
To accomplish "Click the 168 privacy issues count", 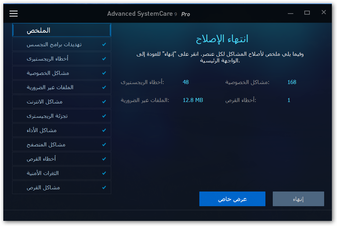I will (x=292, y=82).
